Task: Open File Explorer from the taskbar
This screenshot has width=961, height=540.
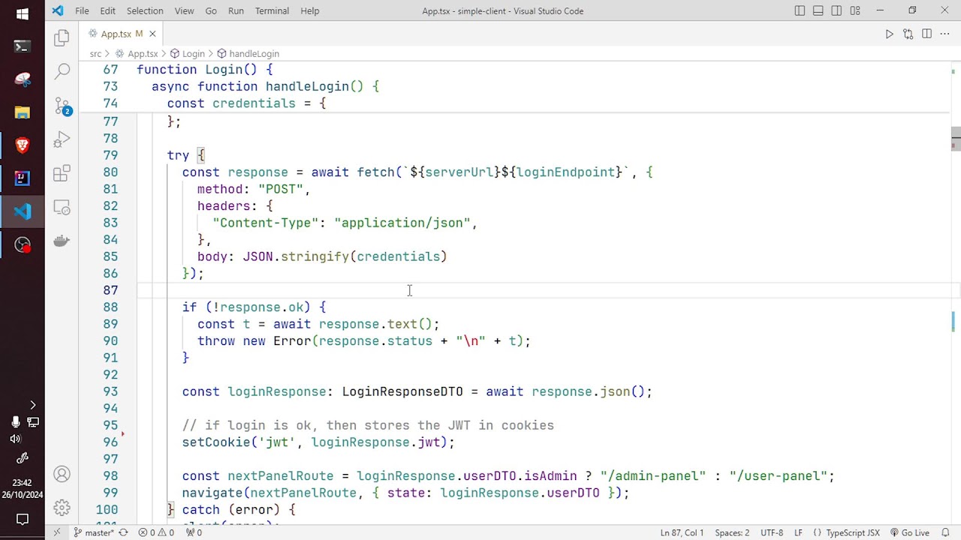Action: coord(22,112)
